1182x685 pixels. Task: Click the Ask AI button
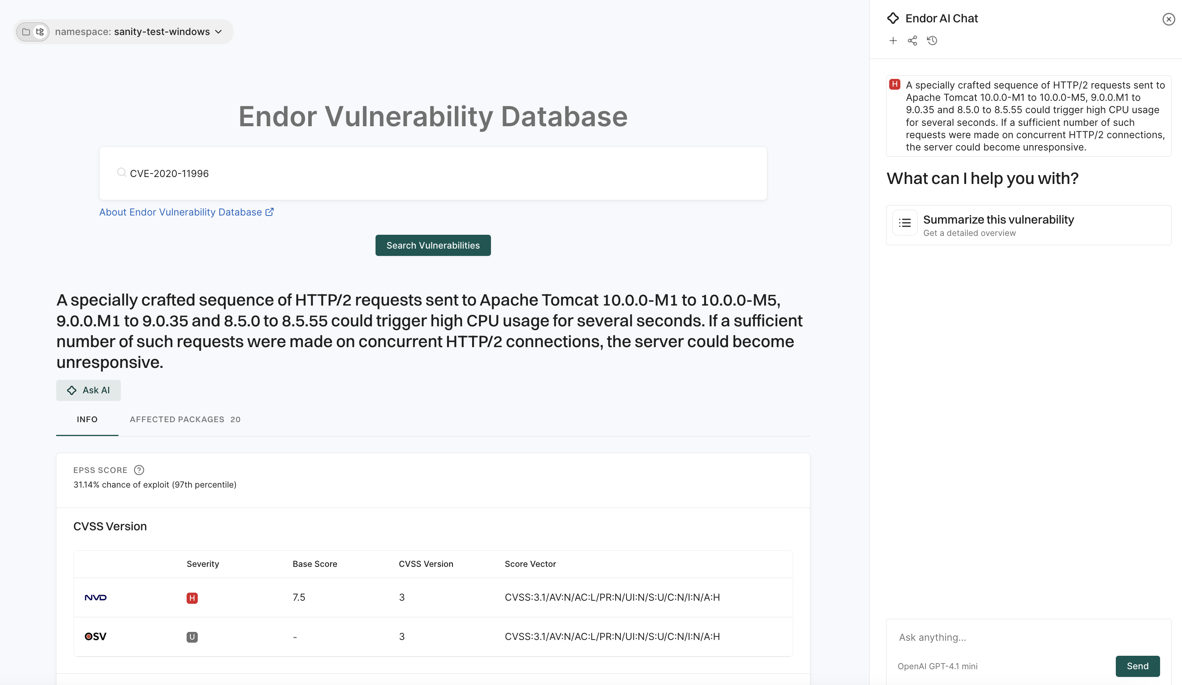pyautogui.click(x=88, y=390)
